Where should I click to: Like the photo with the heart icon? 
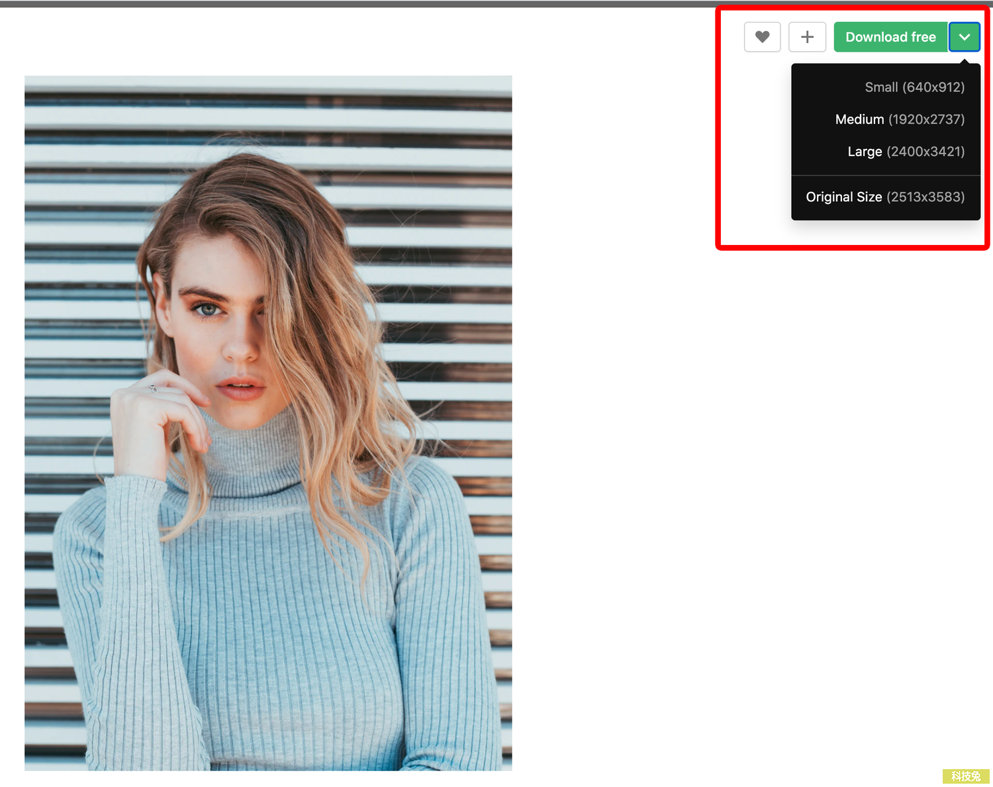(762, 37)
